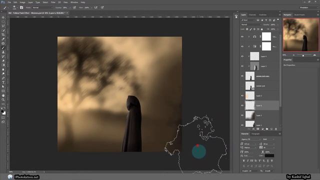Open the layer blend mode dropdown
The image size is (320, 180).
[x=251, y=24]
